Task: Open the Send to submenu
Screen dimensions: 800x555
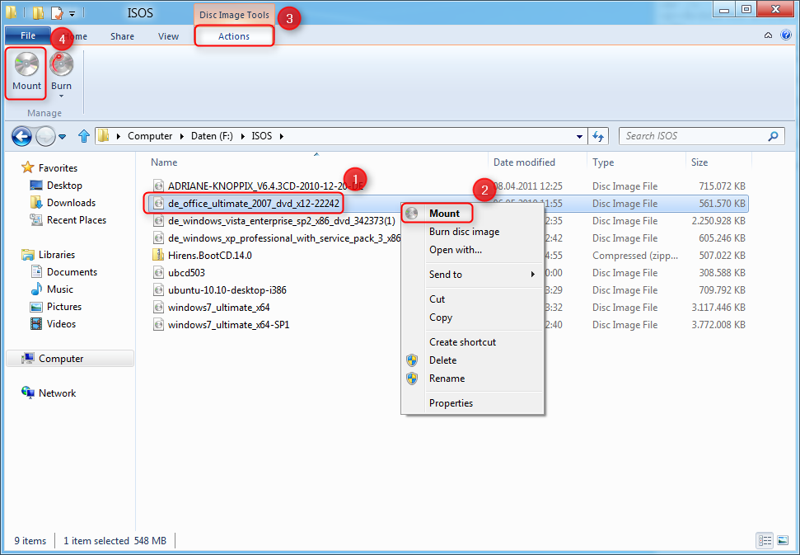Action: point(472,274)
